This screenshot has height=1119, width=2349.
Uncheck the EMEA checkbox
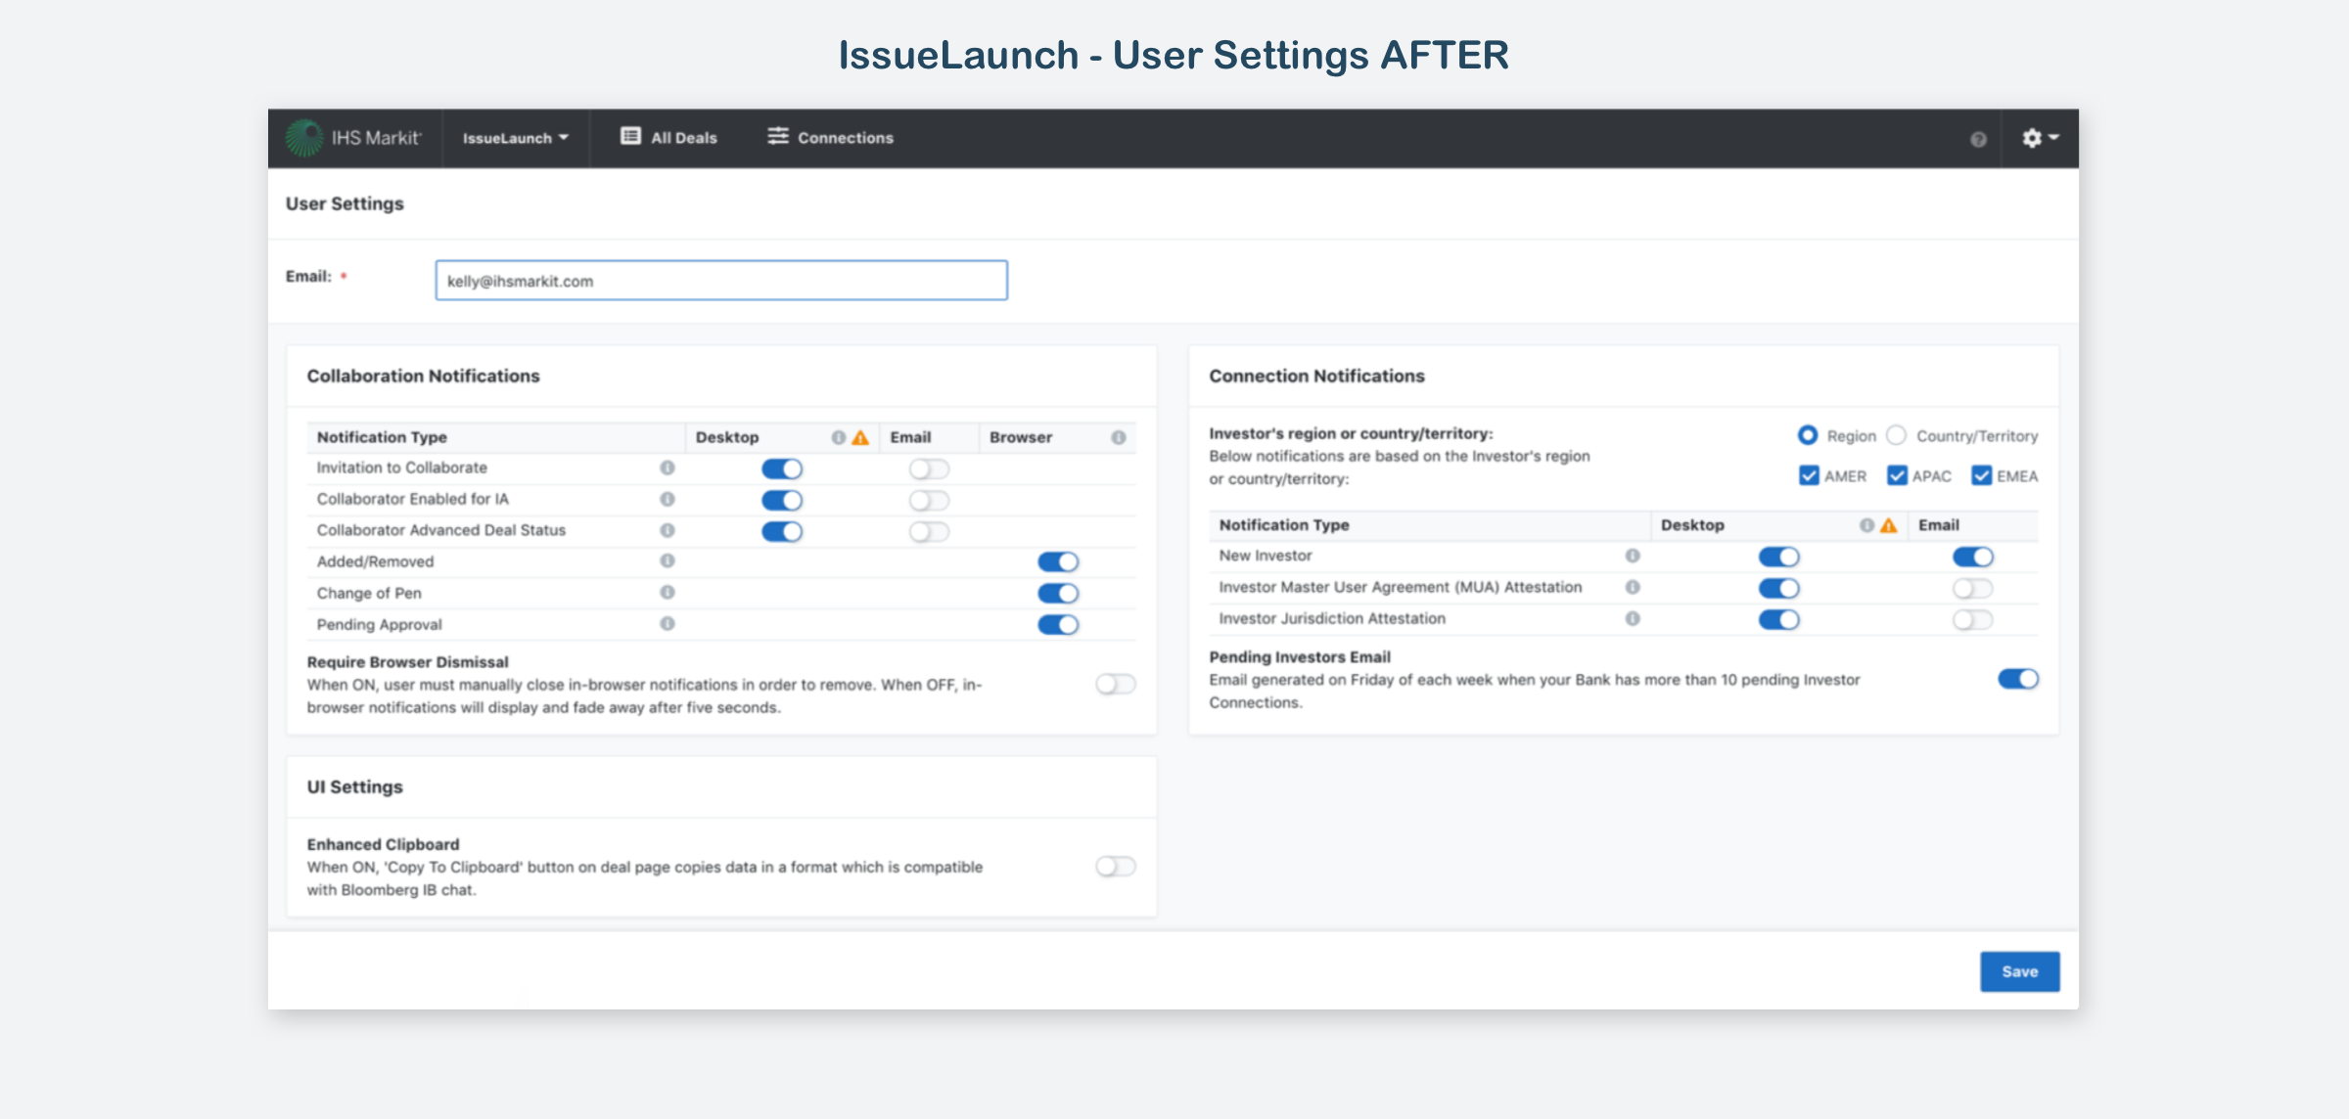1982,476
